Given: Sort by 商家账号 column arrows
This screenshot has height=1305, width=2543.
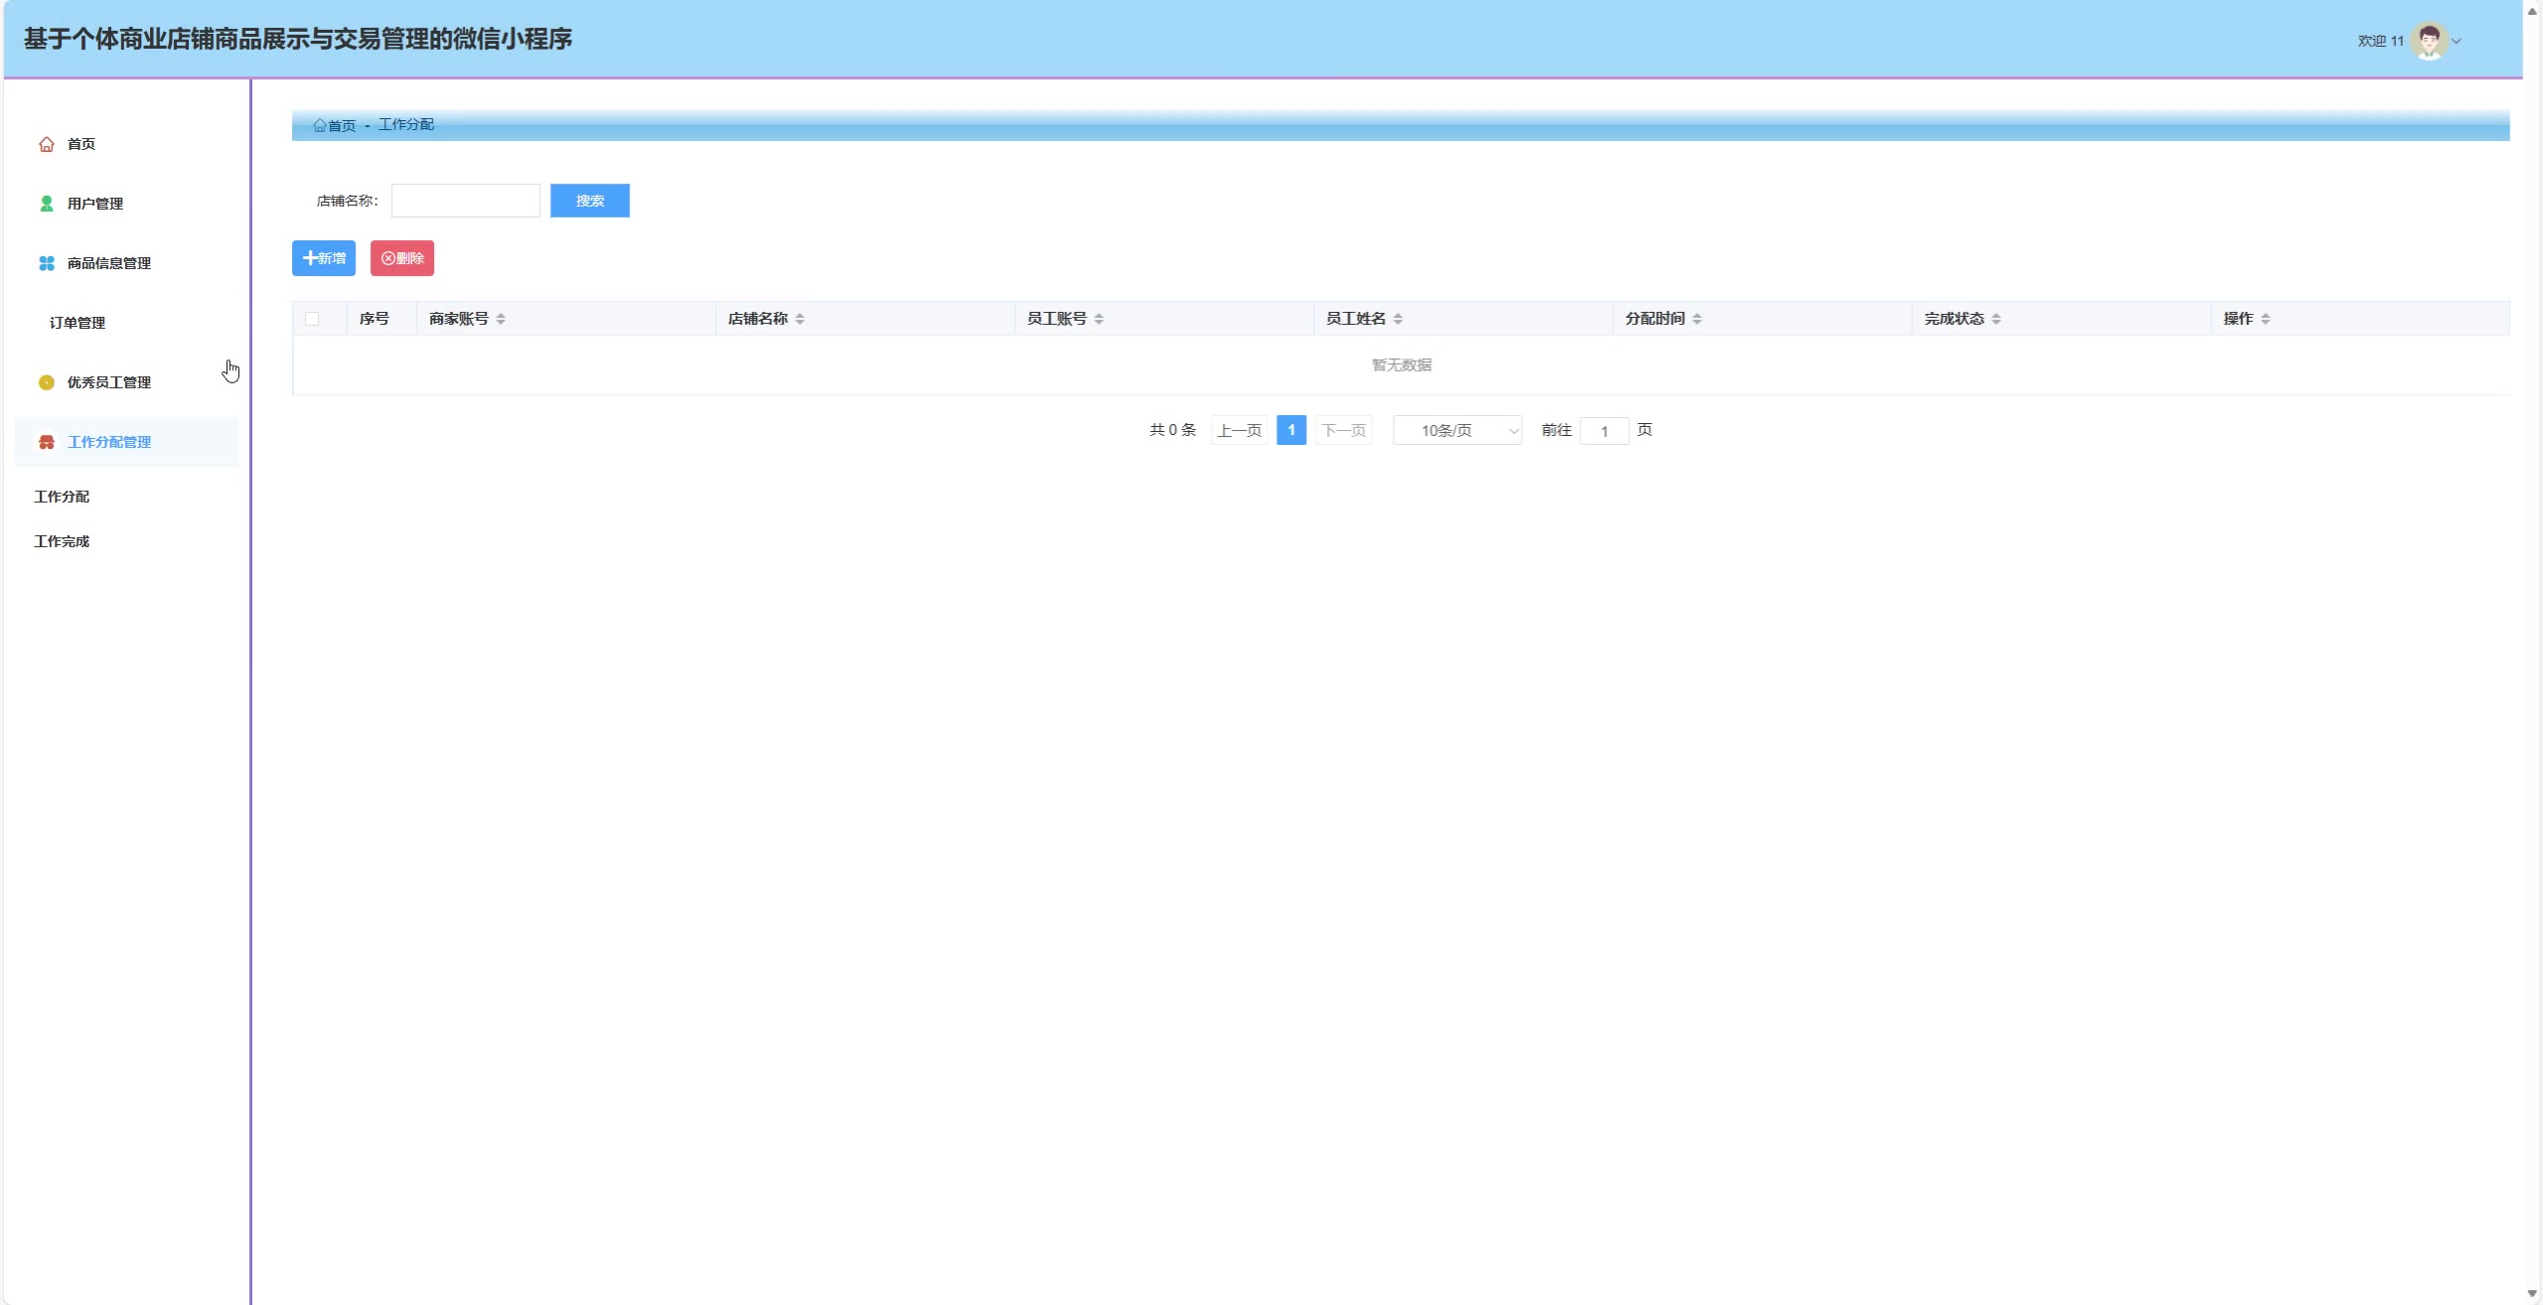Looking at the screenshot, I should [x=501, y=319].
